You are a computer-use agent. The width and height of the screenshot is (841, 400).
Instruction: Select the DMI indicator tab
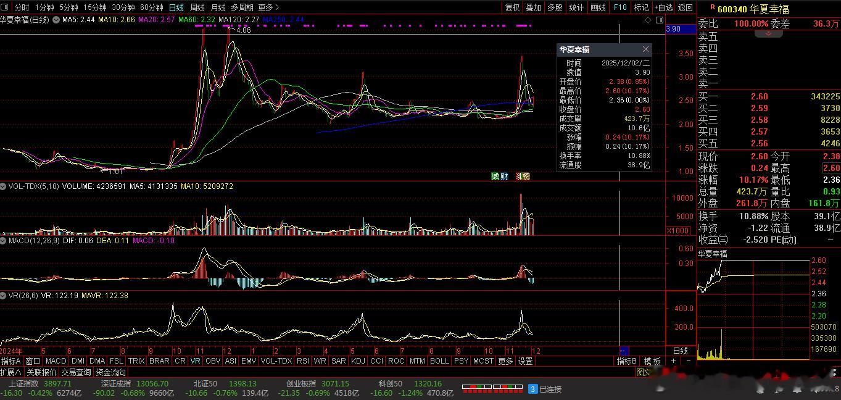point(78,361)
